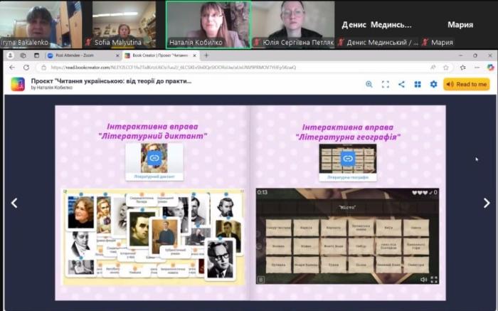The height and width of the screenshot is (311, 498).
Task: Go to the next book page arrow
Action: tap(487, 203)
